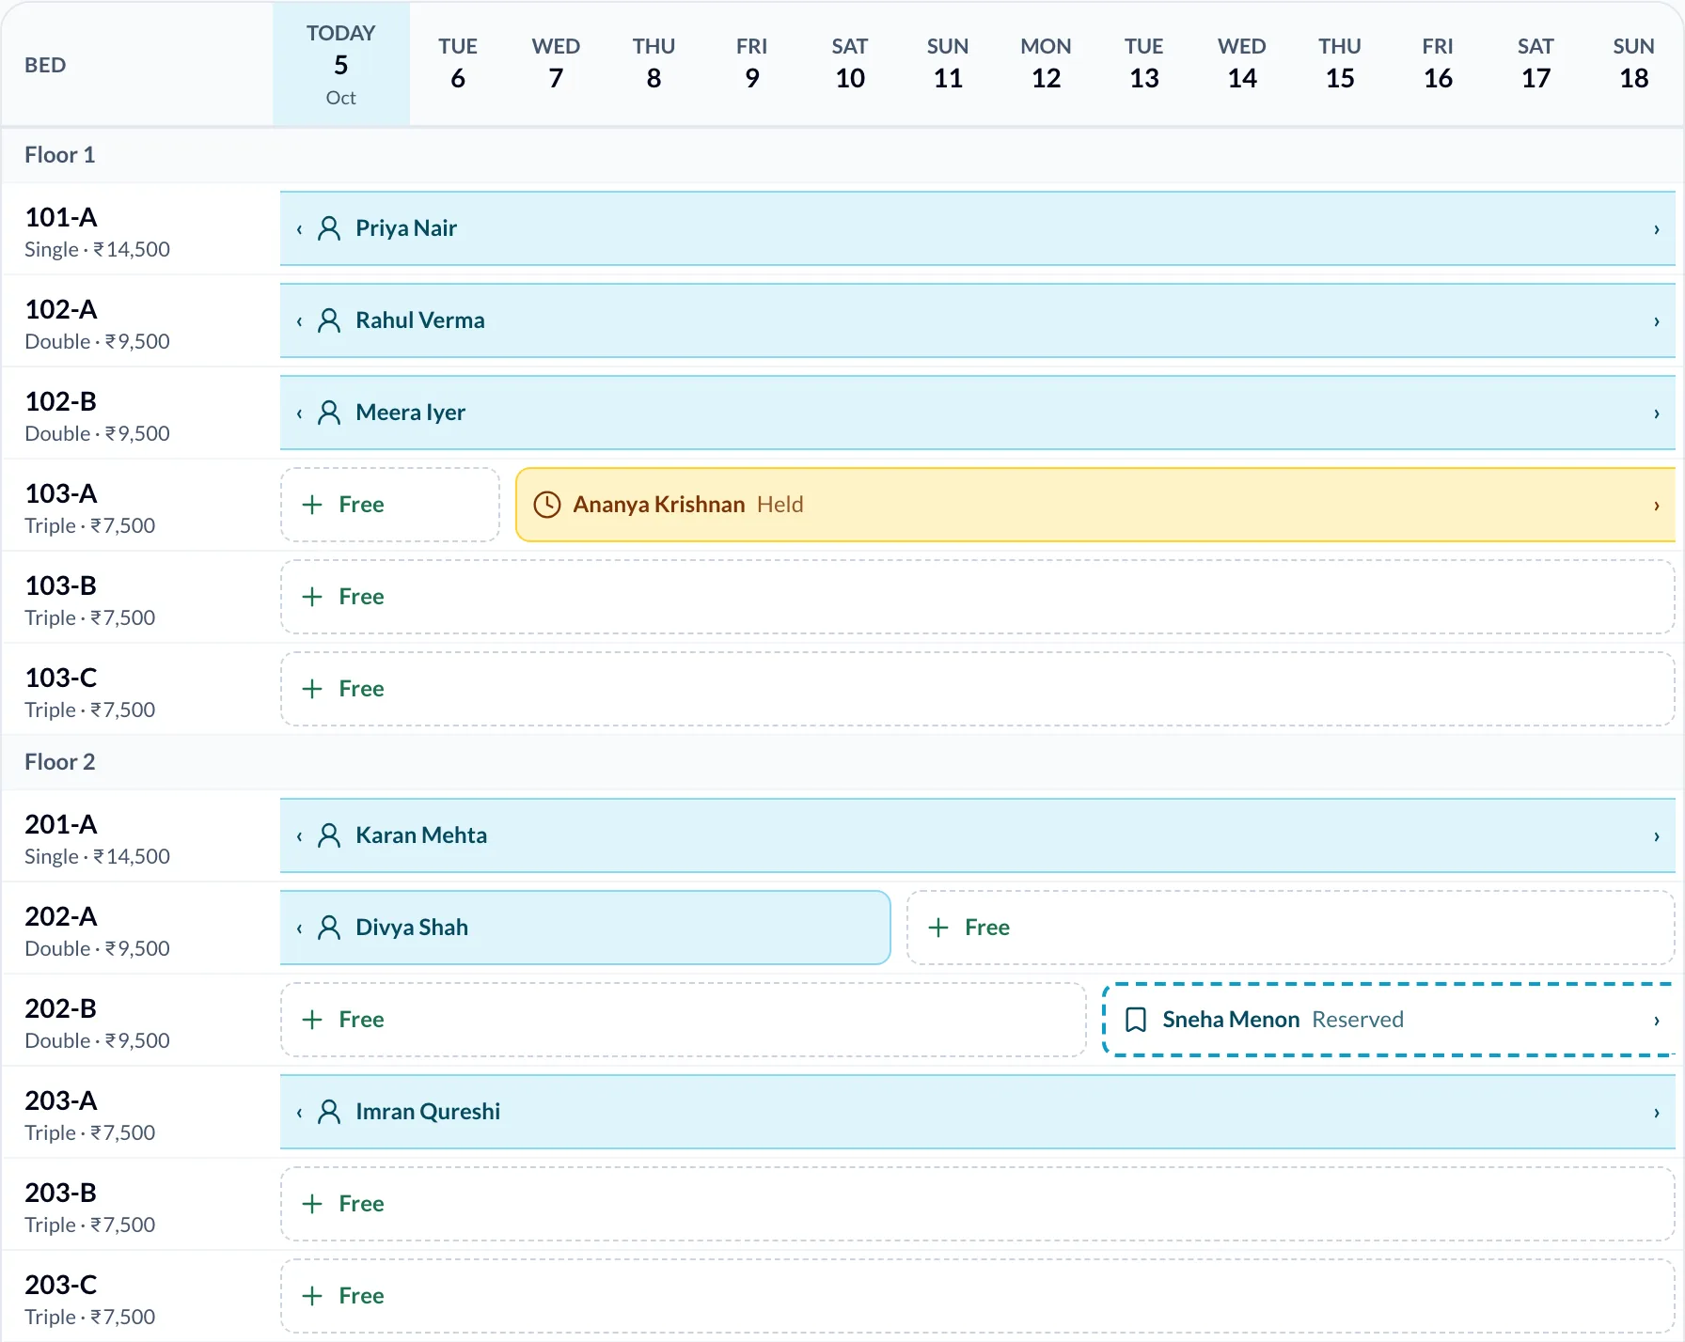Book the Free slot in bed 203-B
Viewport: 1685px width, 1342px height.
click(978, 1204)
